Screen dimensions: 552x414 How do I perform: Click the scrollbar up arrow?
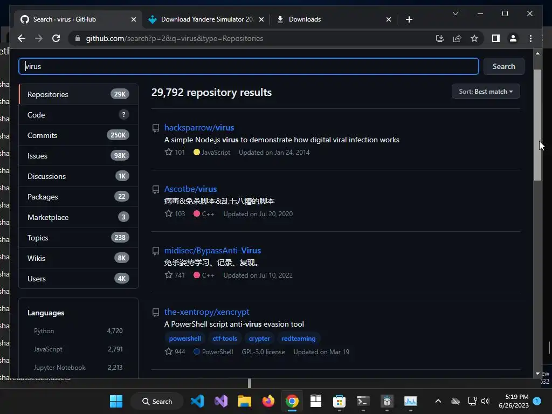pyautogui.click(x=537, y=53)
